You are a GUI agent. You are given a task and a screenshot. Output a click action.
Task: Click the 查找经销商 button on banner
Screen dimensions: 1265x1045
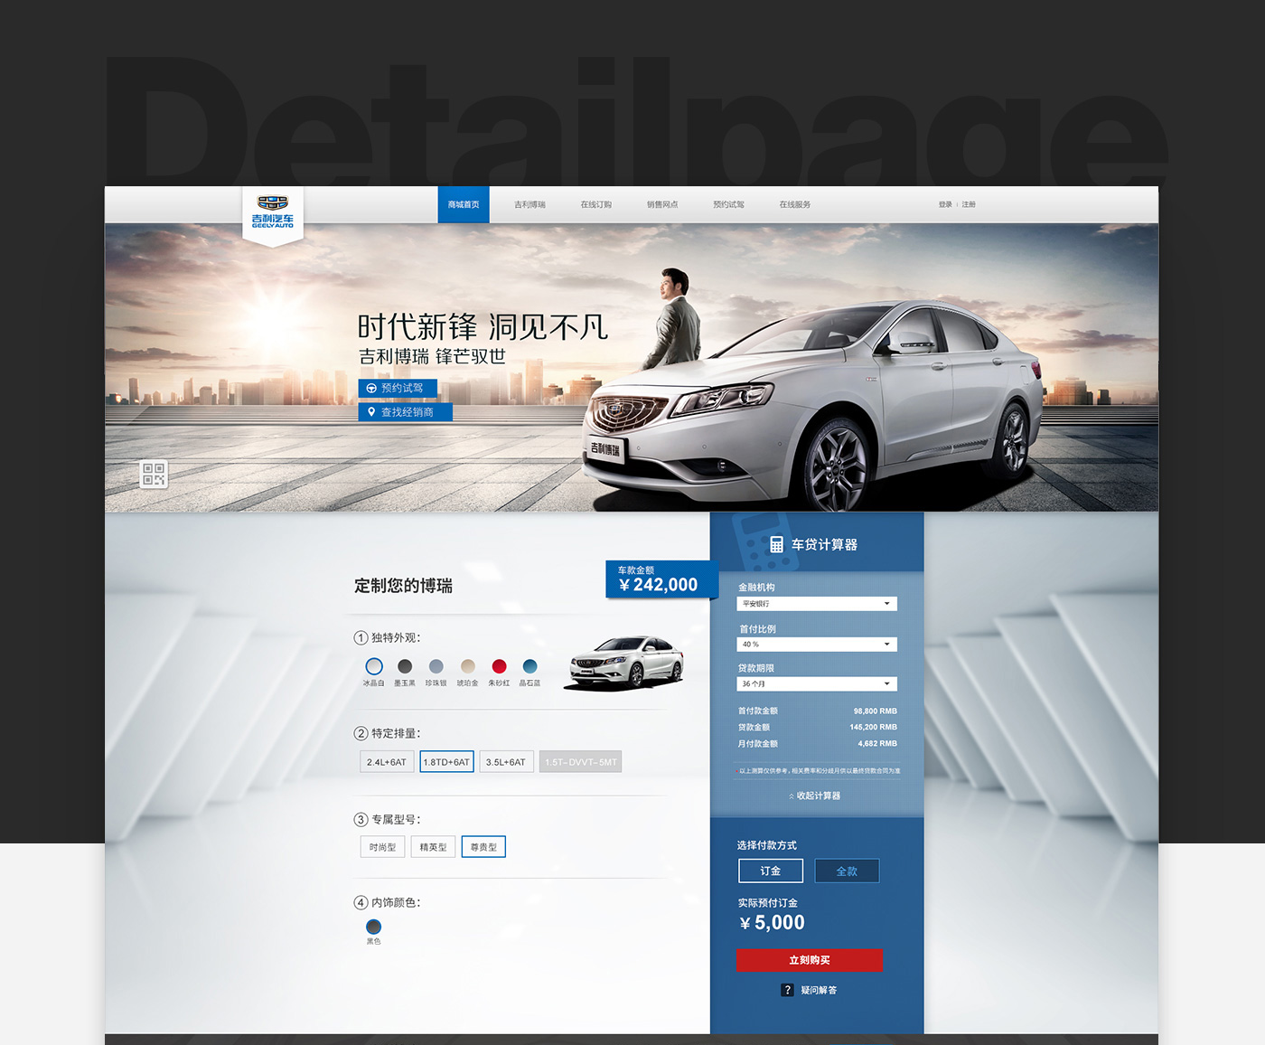coord(405,412)
